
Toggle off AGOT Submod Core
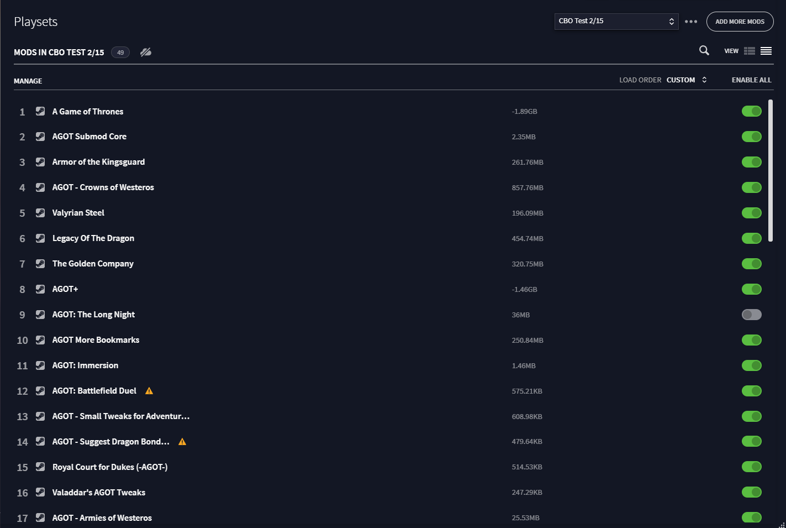752,137
